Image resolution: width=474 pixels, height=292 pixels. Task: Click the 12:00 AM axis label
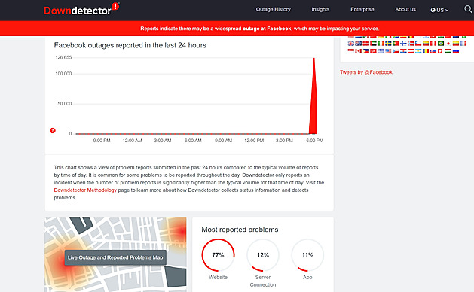[132, 141]
